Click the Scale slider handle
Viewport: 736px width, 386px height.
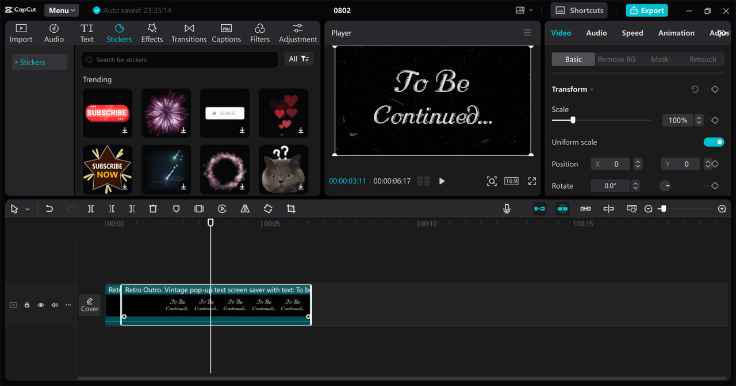click(573, 120)
